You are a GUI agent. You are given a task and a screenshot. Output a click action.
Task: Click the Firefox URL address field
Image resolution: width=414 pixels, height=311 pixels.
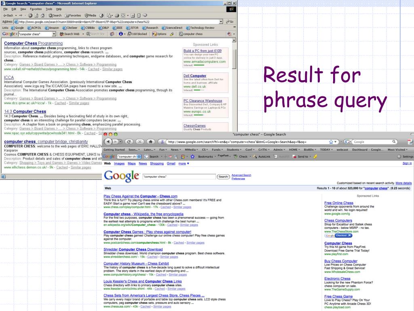click(x=248, y=142)
